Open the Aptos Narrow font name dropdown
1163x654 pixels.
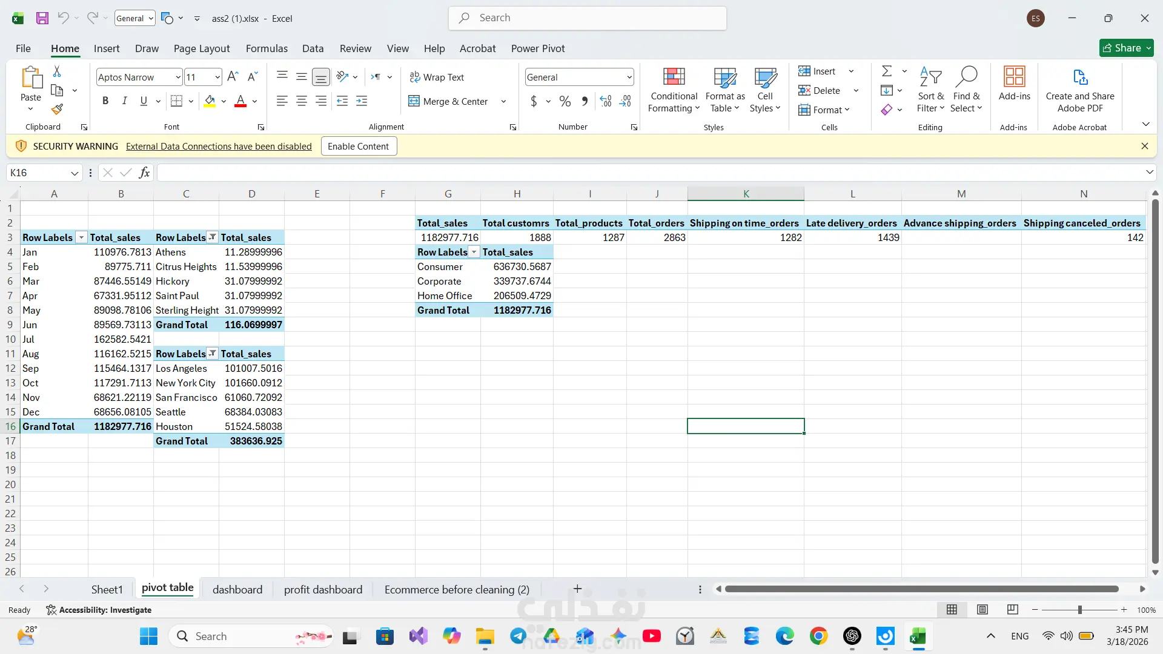tap(177, 77)
